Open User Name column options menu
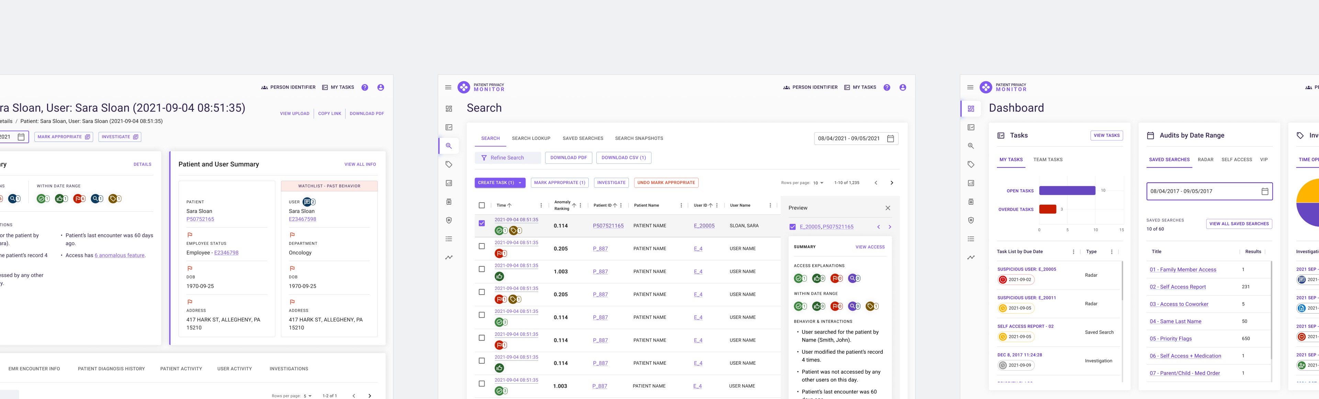This screenshot has height=399, width=1319. (x=770, y=206)
